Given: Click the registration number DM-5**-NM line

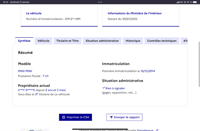Looking at the screenshot, I should click(53, 19).
